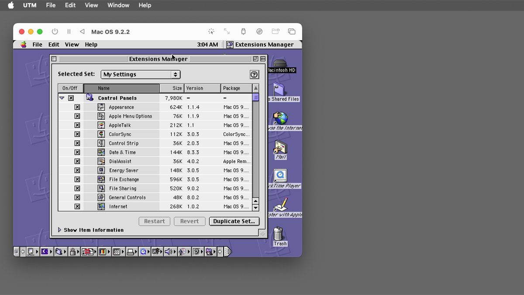Click the vertical scrollbar thumb in the list
Viewport: 524px width, 295px height.
click(x=256, y=97)
